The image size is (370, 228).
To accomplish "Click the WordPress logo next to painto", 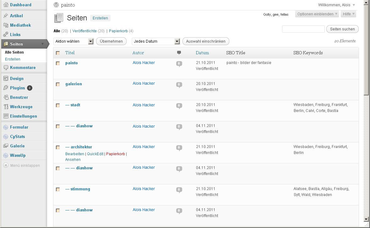I will point(56,5).
